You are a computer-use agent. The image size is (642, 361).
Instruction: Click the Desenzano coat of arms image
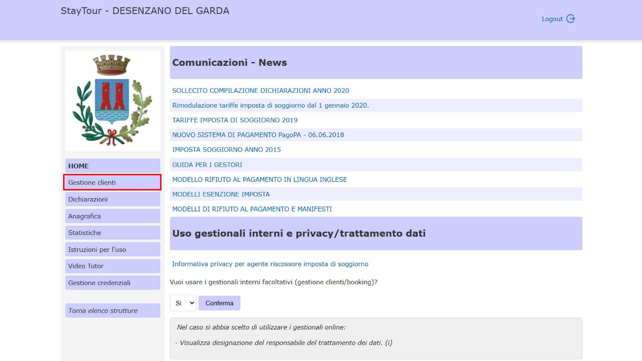113,101
